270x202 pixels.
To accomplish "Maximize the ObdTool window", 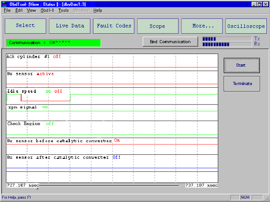I will tap(260, 4).
